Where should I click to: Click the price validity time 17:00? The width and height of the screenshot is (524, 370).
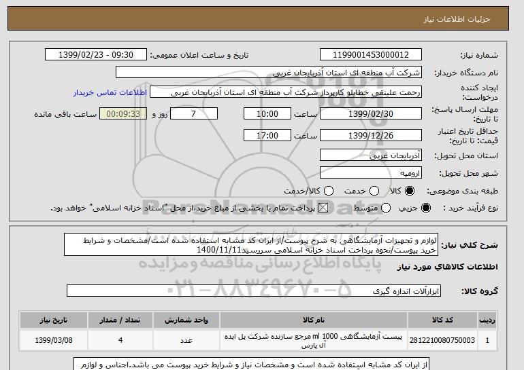pyautogui.click(x=267, y=135)
